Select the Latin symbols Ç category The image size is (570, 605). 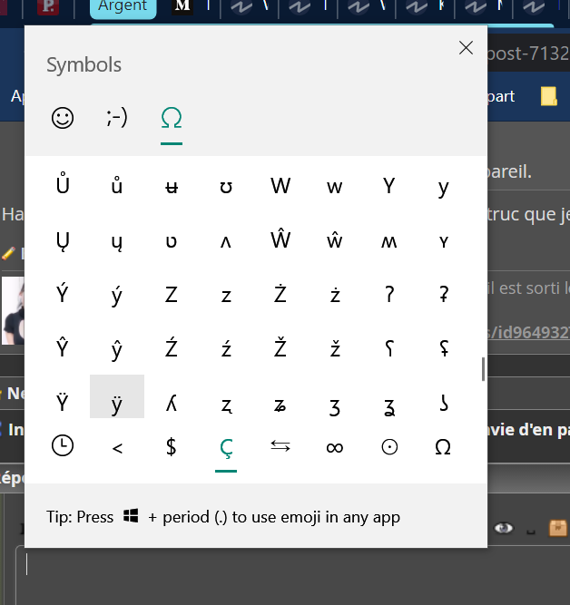click(x=226, y=446)
